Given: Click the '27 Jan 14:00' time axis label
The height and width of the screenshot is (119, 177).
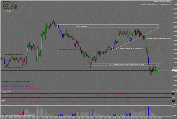Looking at the screenshot, I should pos(40,118).
